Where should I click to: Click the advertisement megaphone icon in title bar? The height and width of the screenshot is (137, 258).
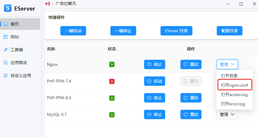click(48, 4)
